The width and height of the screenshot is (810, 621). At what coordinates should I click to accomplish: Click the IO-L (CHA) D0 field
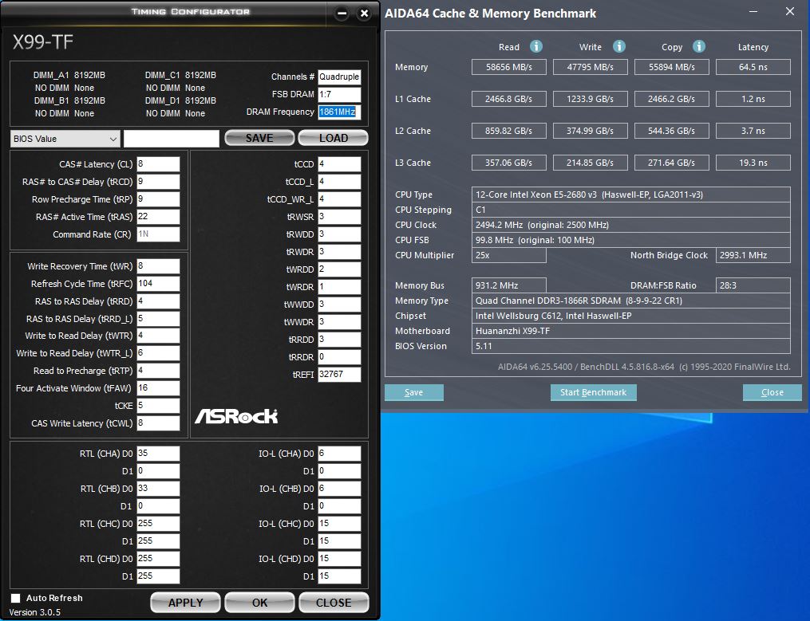tap(339, 454)
